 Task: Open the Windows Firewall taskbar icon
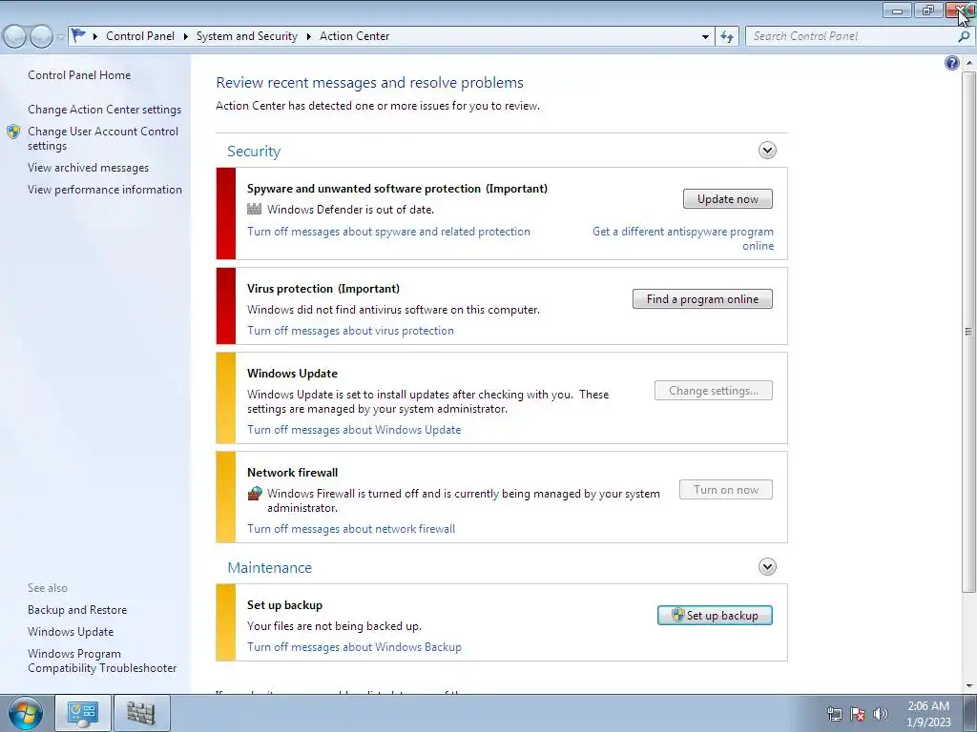[x=141, y=713]
